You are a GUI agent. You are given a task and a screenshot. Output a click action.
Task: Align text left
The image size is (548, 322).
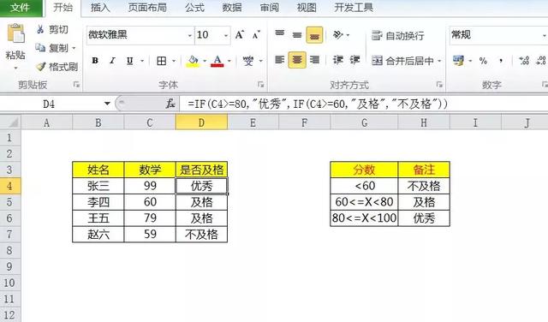[280, 60]
